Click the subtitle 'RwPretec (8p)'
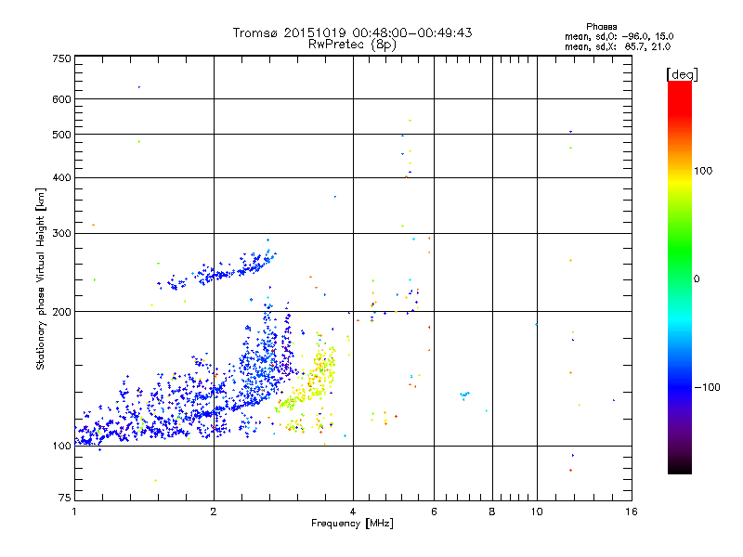743x557 pixels. pyautogui.click(x=352, y=45)
